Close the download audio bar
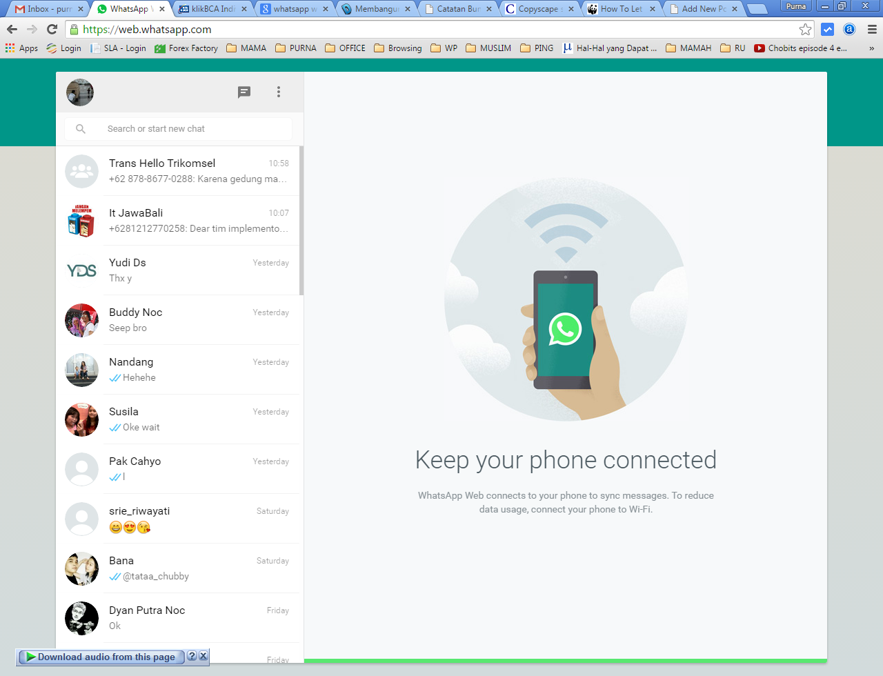Screen dimensions: 883x676 [x=204, y=656]
